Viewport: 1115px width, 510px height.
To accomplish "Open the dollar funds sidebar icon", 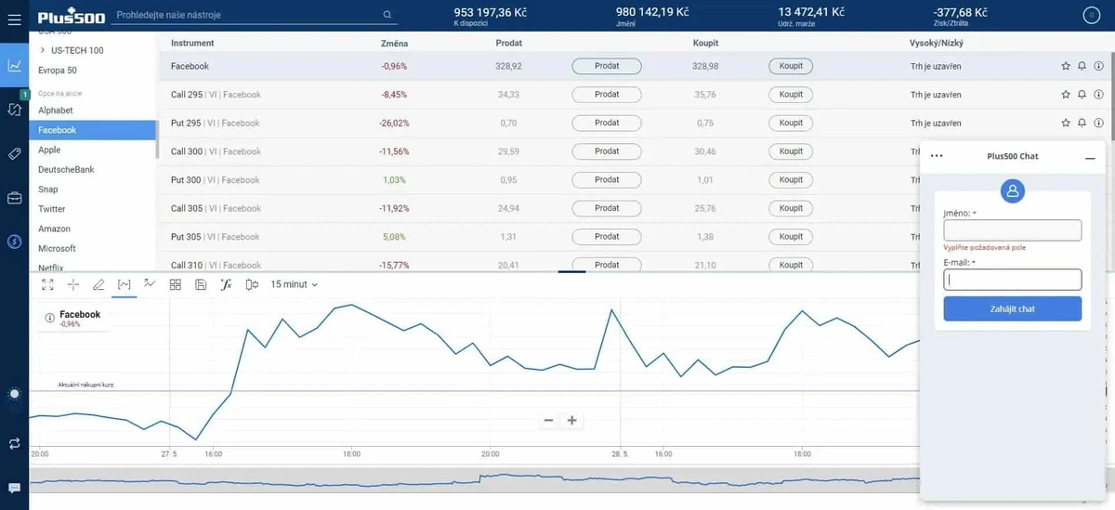I will click(14, 242).
